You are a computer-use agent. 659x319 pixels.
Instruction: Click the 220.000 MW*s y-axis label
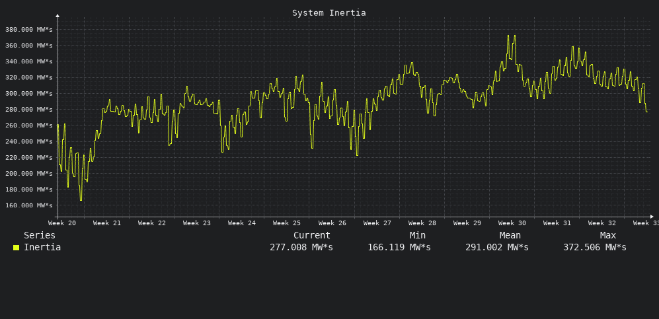click(x=29, y=157)
